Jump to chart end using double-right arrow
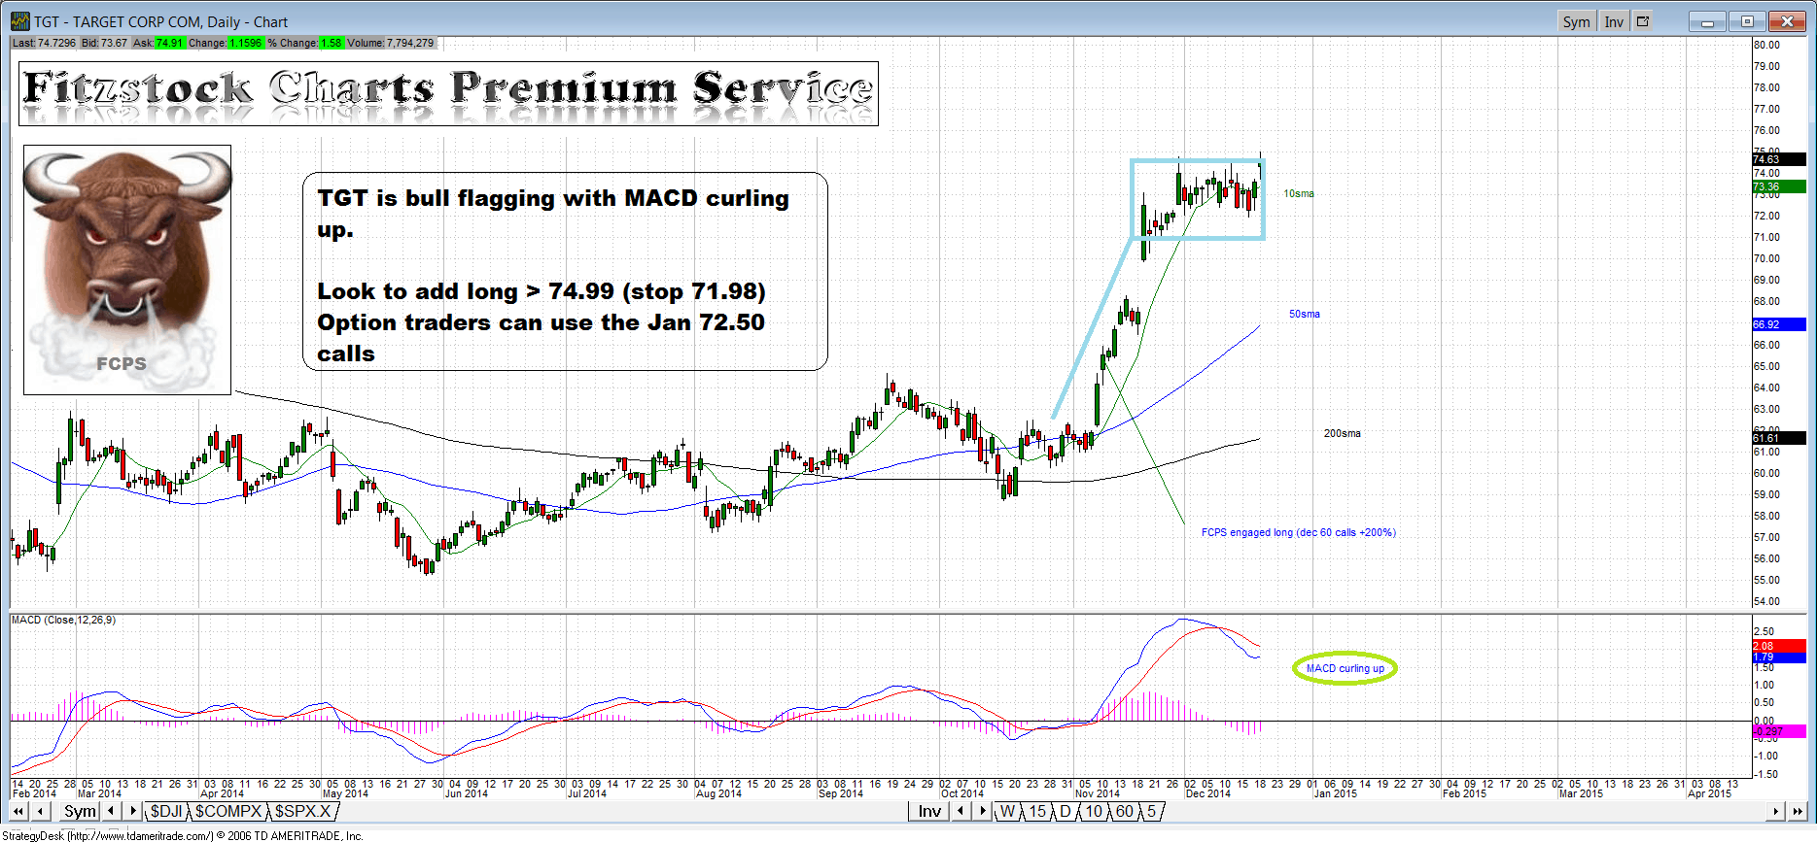The width and height of the screenshot is (1817, 842). [x=1799, y=811]
